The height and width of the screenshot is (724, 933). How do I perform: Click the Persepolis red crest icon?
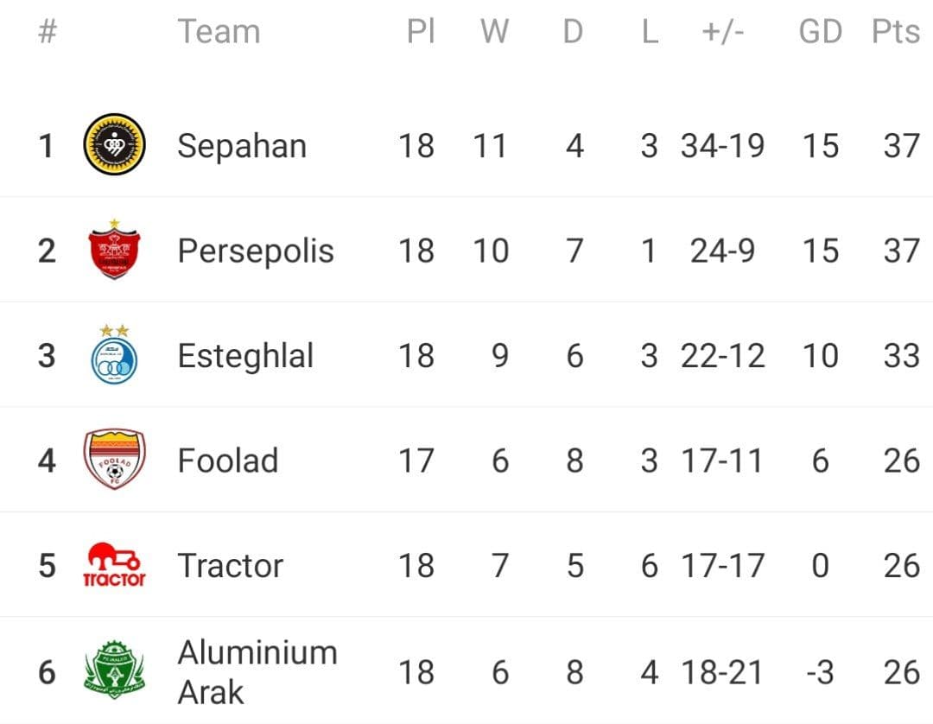point(114,251)
